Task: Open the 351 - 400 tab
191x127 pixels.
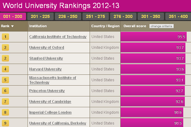Action: pos(178,17)
